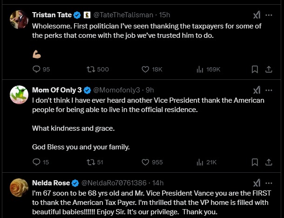284x218 pixels.
Task: Open Grok icon on Tristan Tate's post
Action: (x=257, y=14)
